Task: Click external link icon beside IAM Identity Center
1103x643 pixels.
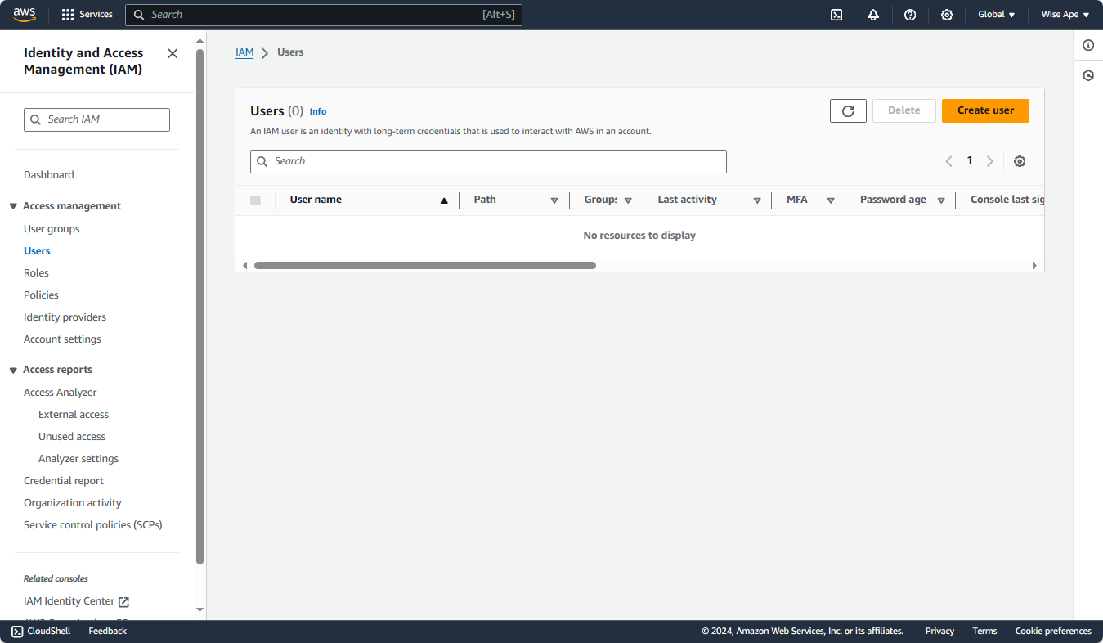Action: click(123, 602)
